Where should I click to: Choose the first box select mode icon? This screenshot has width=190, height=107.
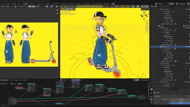pos(66,9)
